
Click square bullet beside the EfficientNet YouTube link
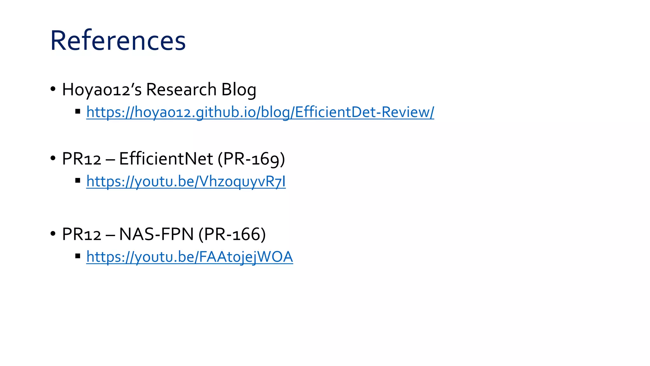point(78,180)
